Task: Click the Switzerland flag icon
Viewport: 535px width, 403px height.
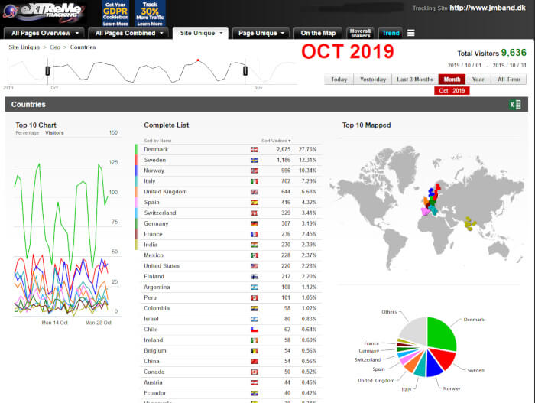Action: click(x=255, y=213)
